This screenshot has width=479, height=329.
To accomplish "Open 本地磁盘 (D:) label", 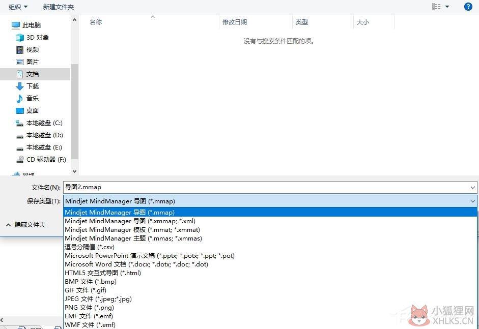I will (45, 135).
